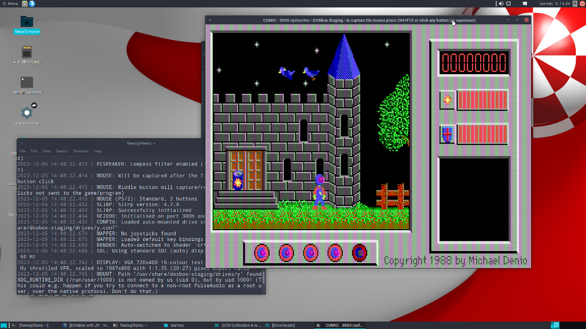Click the 'Copyright 1988 by Michael Denio' text

455,260
